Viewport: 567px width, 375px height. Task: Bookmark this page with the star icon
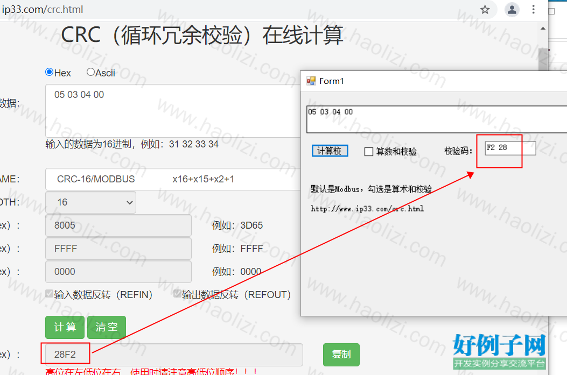(485, 9)
